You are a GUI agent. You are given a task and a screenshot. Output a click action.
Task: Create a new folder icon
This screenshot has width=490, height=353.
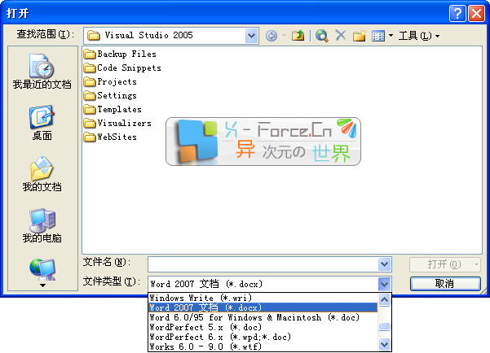tap(360, 36)
